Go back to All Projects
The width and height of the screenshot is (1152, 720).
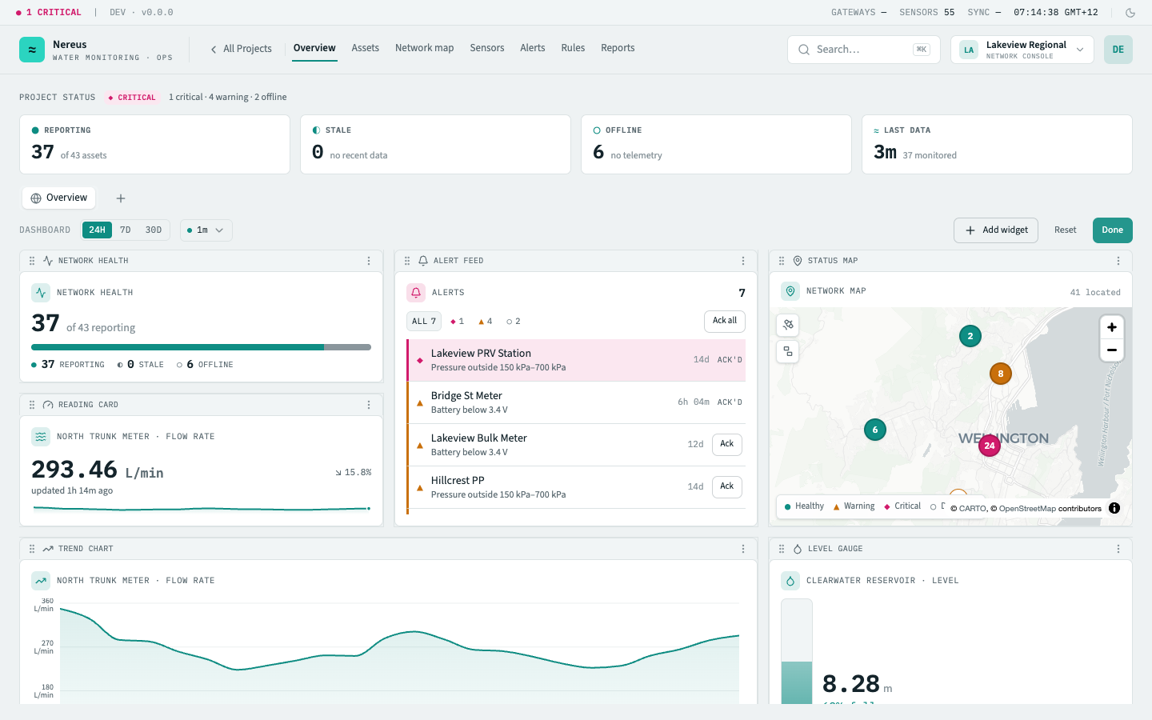pos(241,49)
